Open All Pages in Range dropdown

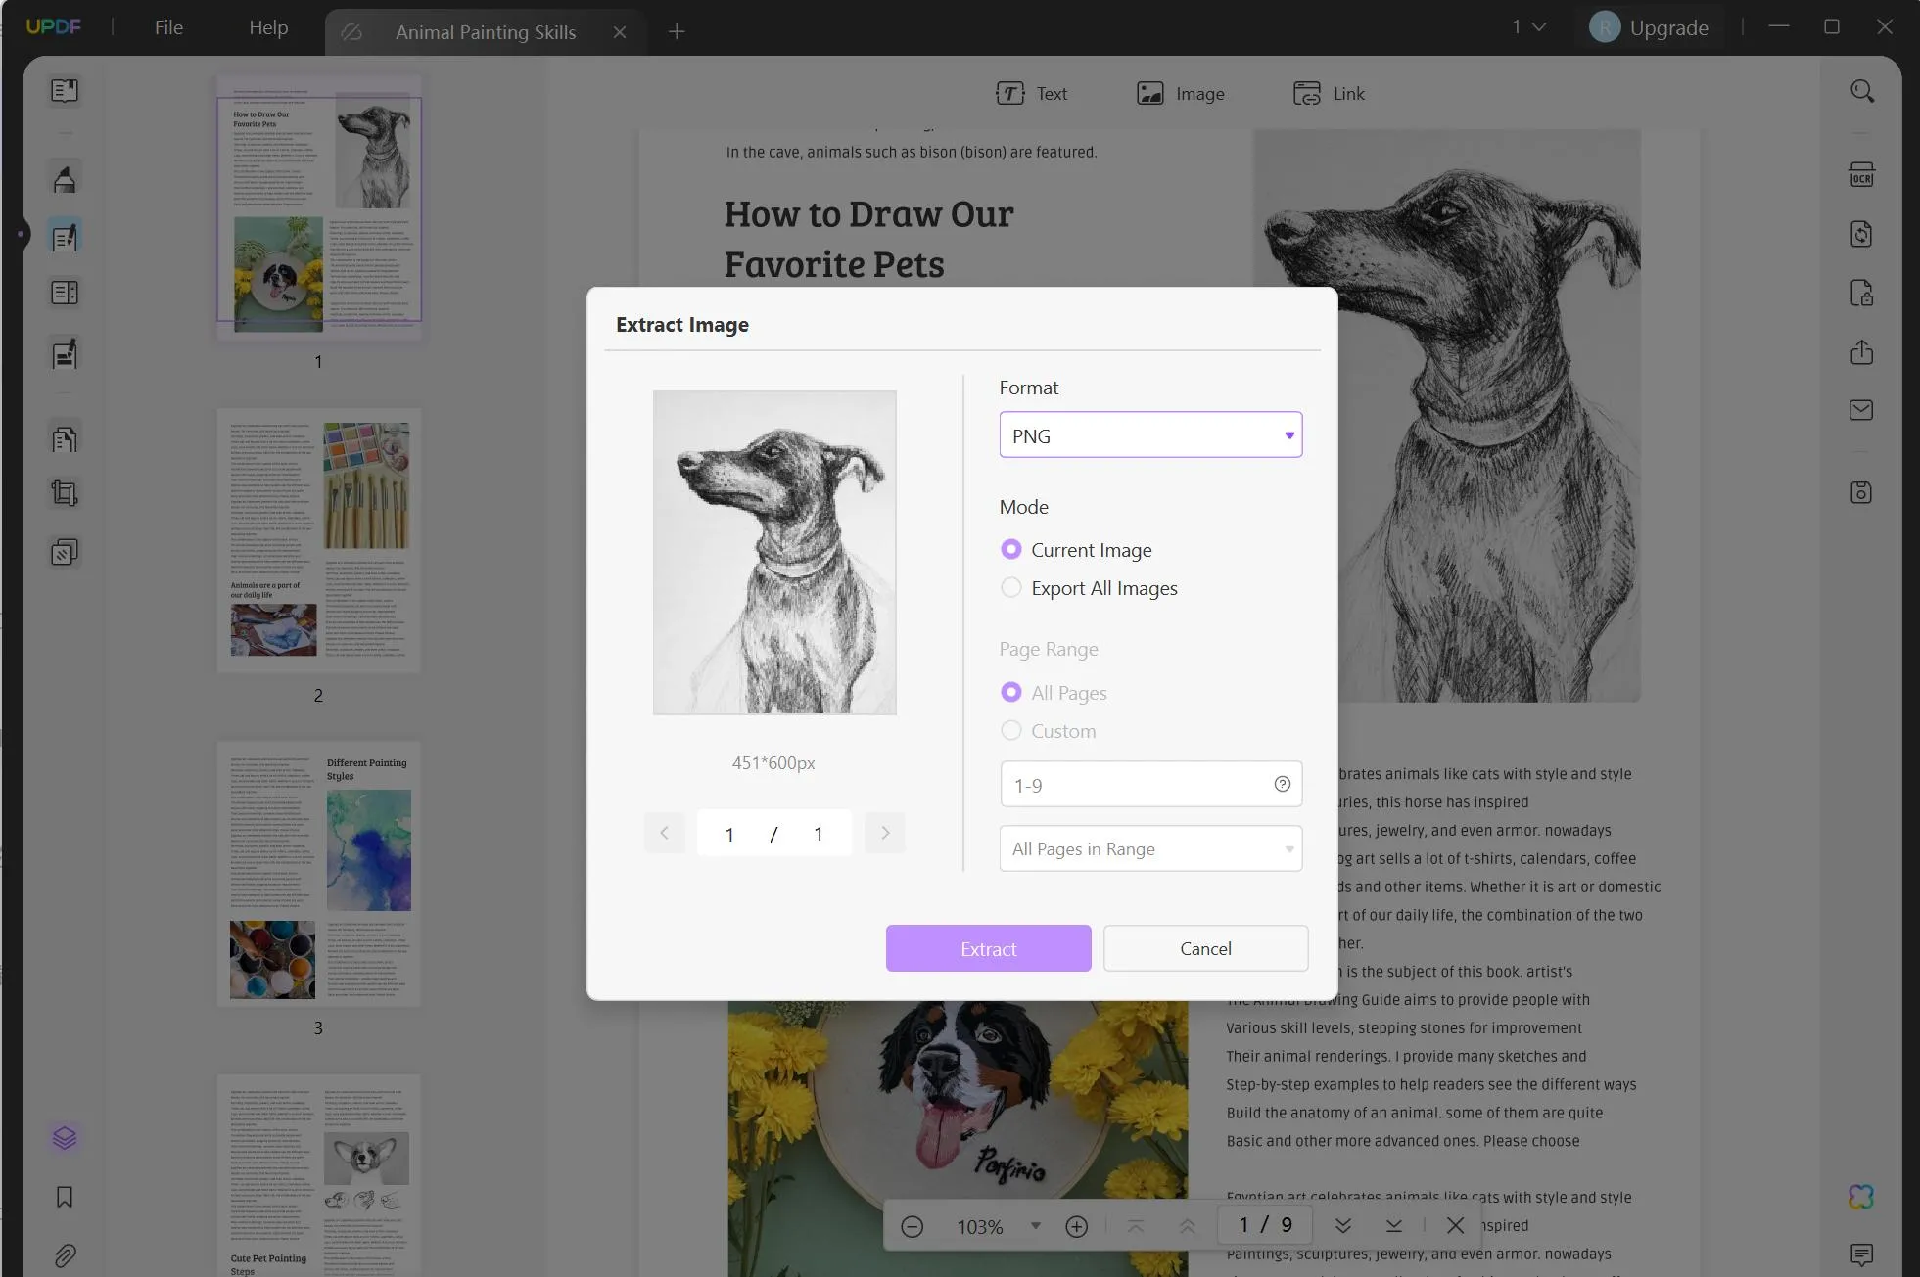coord(1150,849)
